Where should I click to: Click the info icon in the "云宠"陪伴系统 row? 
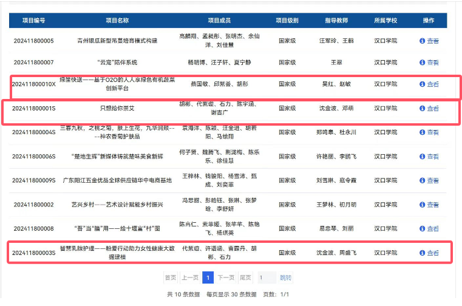point(423,62)
